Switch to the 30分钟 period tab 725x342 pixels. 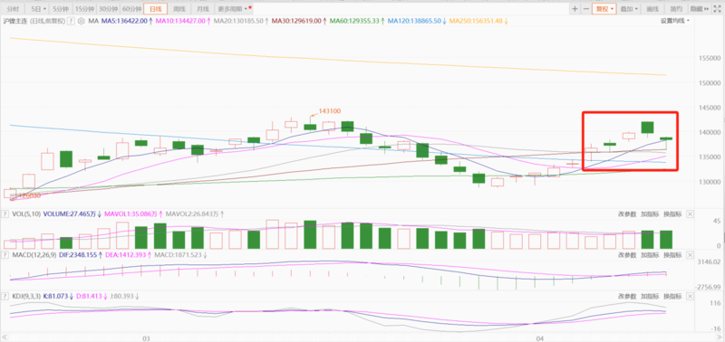[x=108, y=9]
